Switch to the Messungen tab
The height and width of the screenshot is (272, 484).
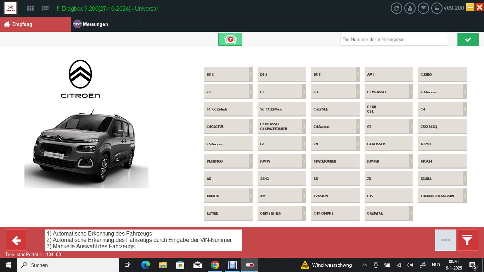click(106, 24)
